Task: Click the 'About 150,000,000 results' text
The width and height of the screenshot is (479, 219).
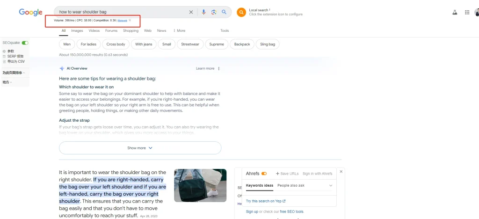Action: tap(81, 55)
